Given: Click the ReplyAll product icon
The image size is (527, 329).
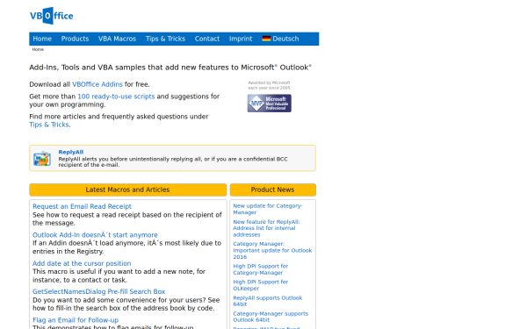Looking at the screenshot, I should (x=42, y=159).
